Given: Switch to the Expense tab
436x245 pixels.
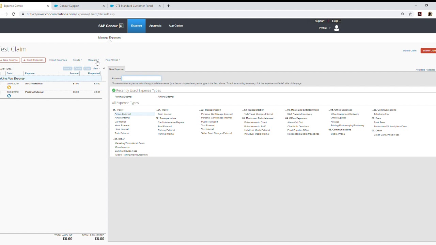Looking at the screenshot, I should (136, 26).
